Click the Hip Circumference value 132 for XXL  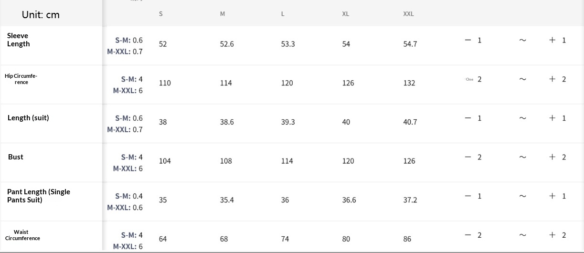pos(409,83)
